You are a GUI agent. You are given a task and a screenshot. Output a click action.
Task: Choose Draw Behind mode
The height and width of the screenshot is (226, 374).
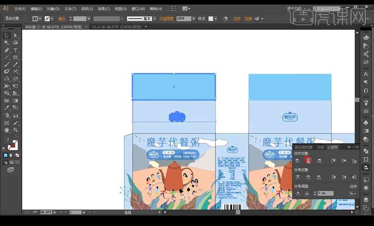pos(11,163)
